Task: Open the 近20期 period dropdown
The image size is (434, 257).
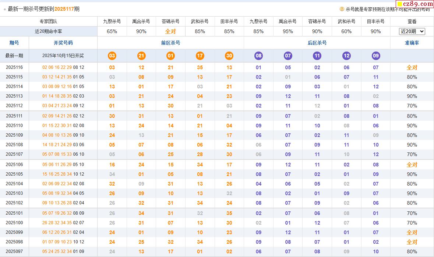Action: click(x=412, y=31)
